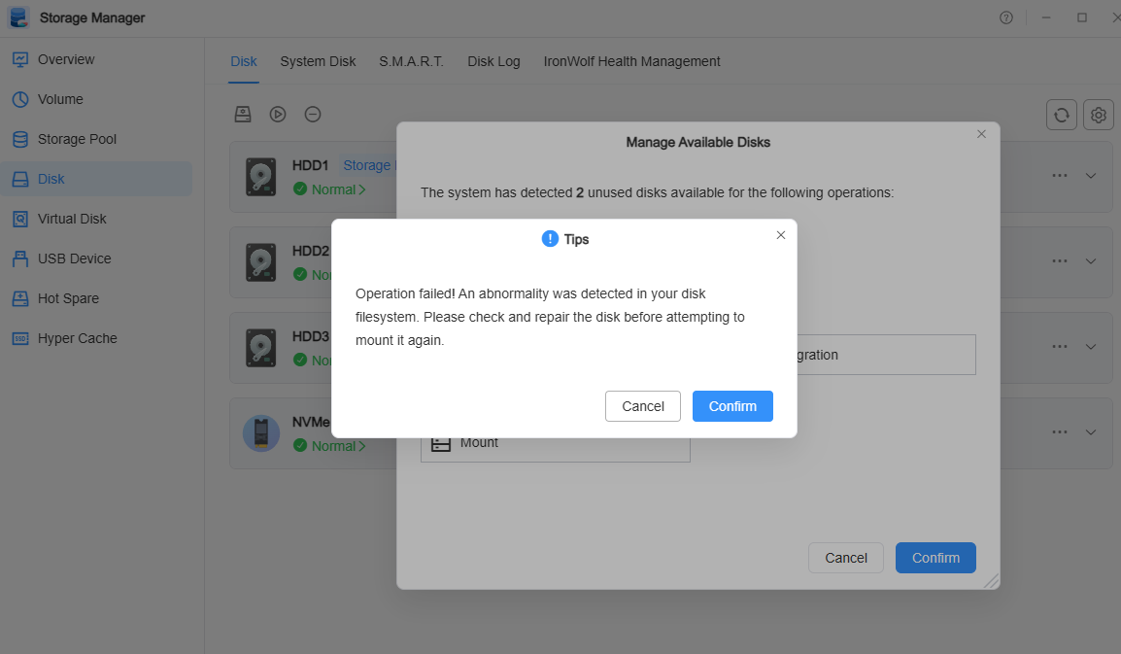Switch to the Disk tab

[243, 61]
